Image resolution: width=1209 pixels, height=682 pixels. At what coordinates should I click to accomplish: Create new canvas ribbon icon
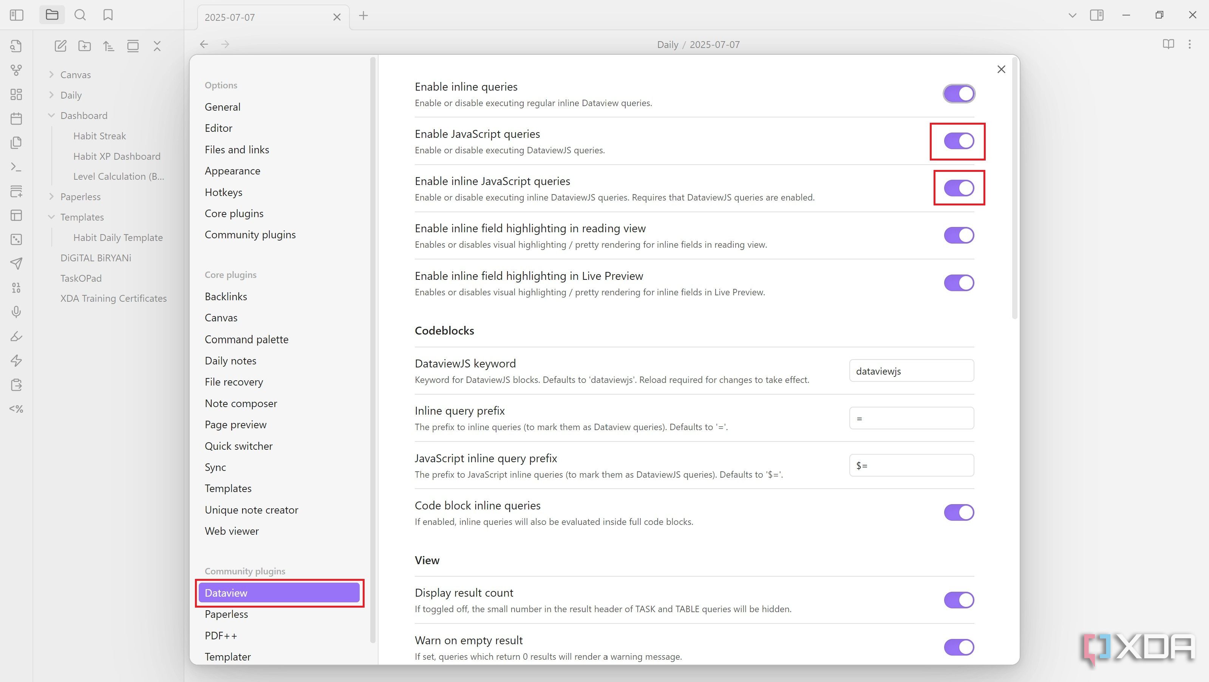[16, 94]
